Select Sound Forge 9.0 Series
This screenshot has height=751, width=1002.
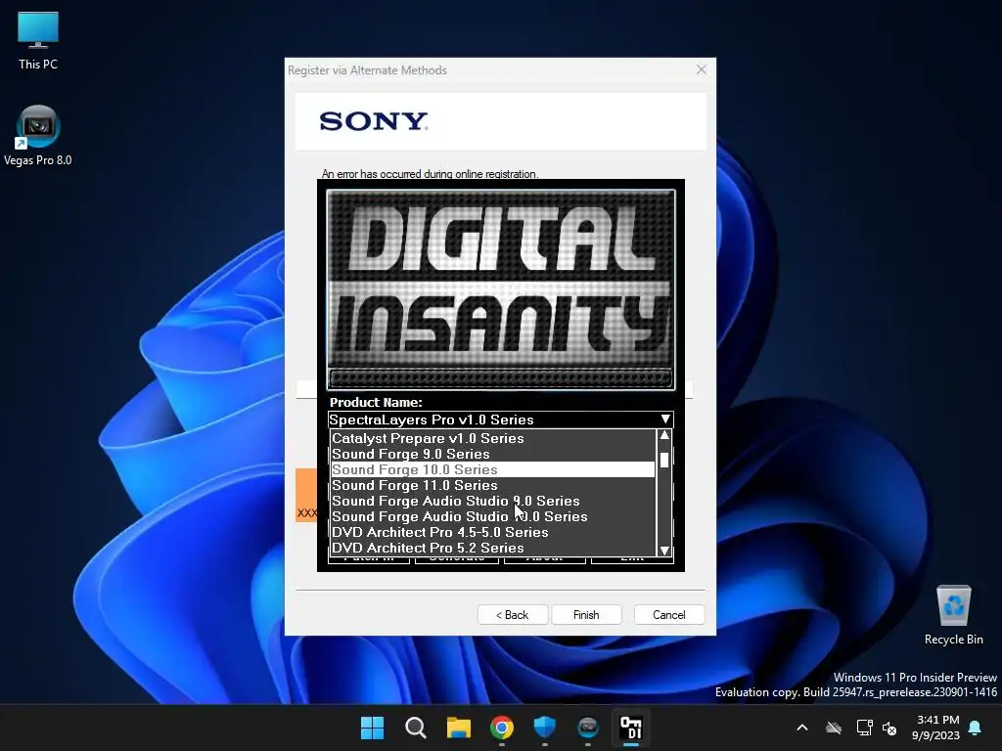[493, 454]
